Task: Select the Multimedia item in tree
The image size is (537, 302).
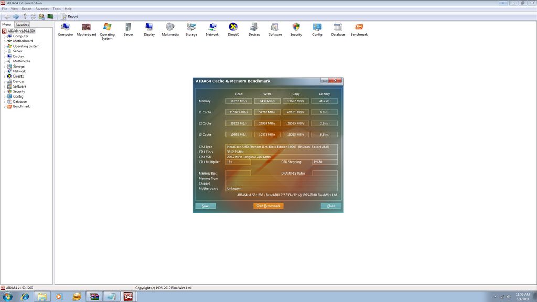Action: click(21, 61)
